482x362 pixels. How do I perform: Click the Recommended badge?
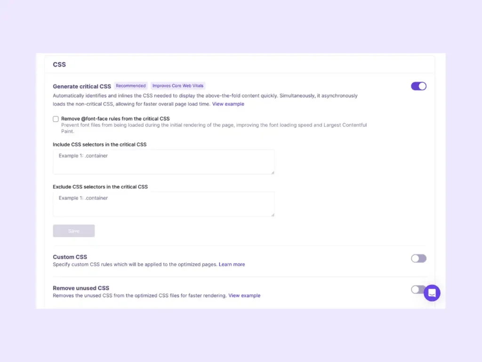(x=131, y=86)
